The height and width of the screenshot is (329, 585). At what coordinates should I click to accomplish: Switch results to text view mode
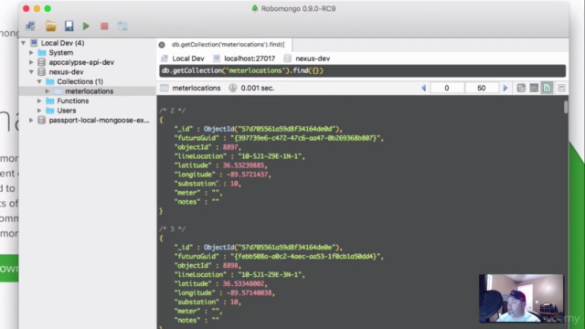point(547,88)
